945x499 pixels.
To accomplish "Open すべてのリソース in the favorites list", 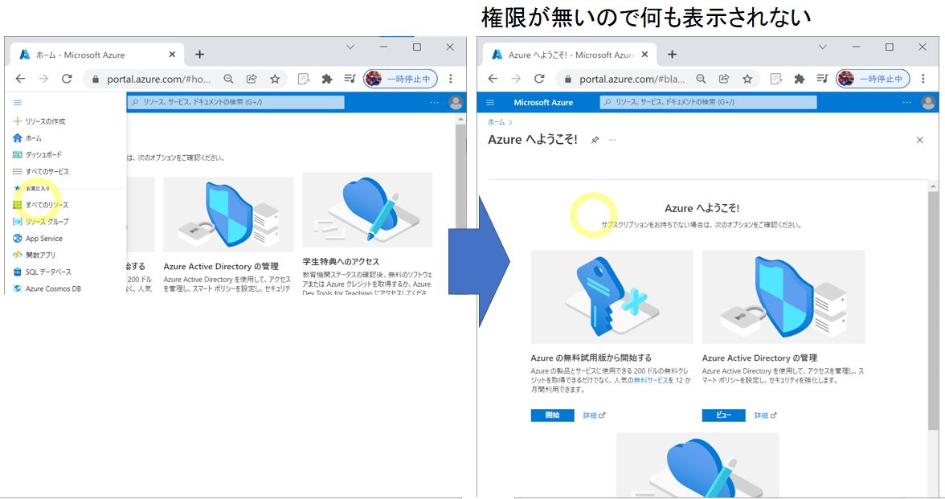I will point(40,205).
